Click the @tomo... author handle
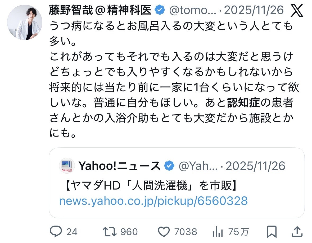 (193, 10)
